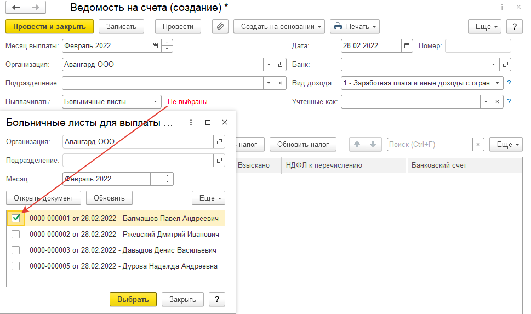Click the Банковский счет column header

[x=465, y=165]
